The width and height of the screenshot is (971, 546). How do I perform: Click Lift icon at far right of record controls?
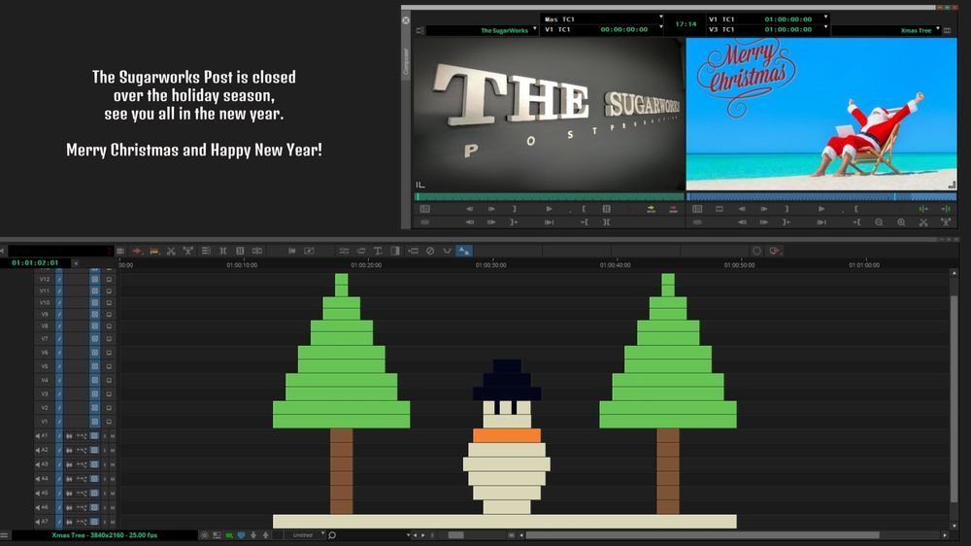[x=946, y=222]
